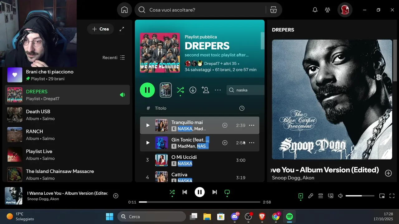The width and height of the screenshot is (399, 224).
Task: Open Connect to a device
Action: click(x=330, y=196)
